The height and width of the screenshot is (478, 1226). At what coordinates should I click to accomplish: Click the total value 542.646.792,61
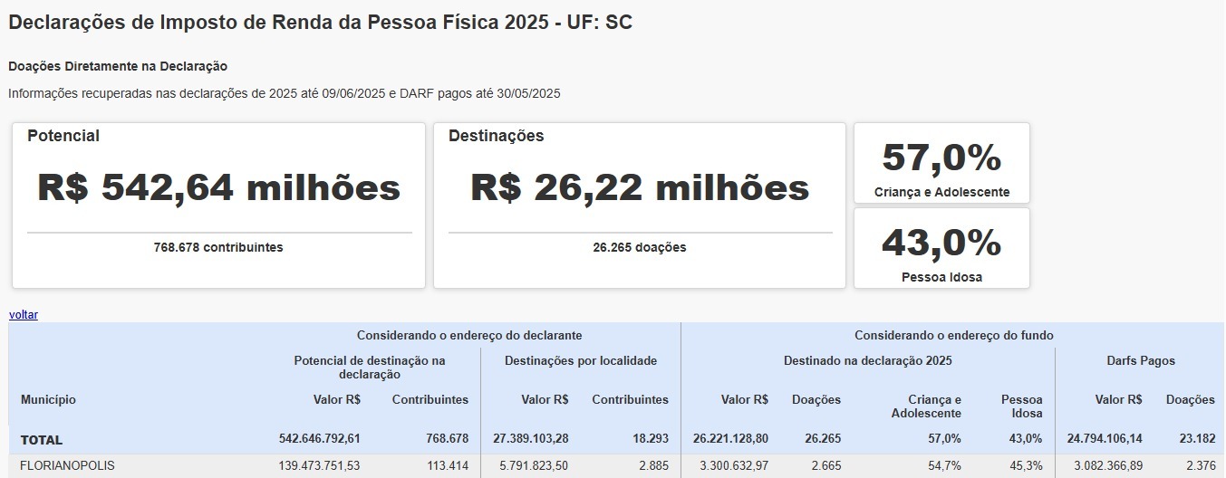pyautogui.click(x=319, y=439)
